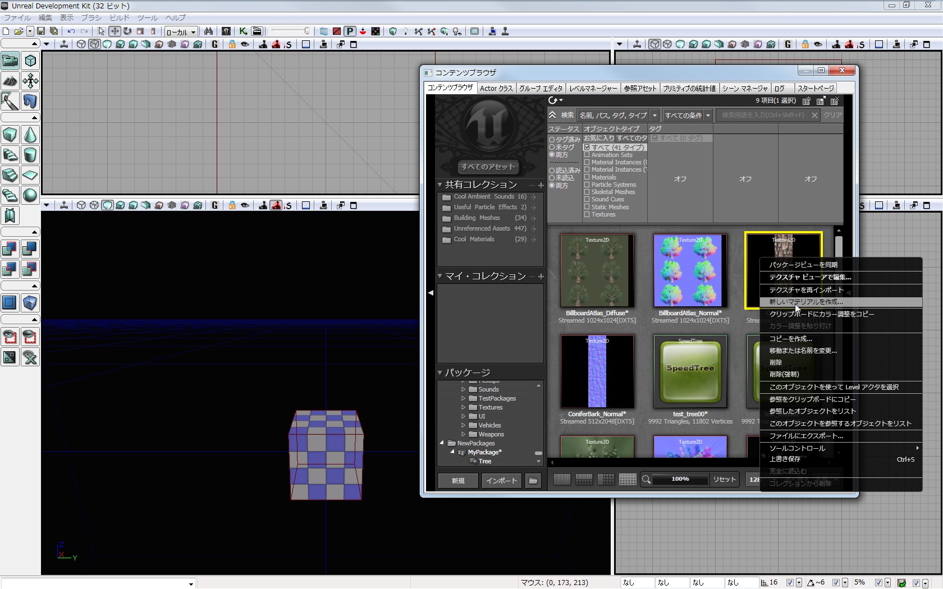Select Camera mode in the left toolbox
Viewport: 943px width, 589px height.
(10, 61)
